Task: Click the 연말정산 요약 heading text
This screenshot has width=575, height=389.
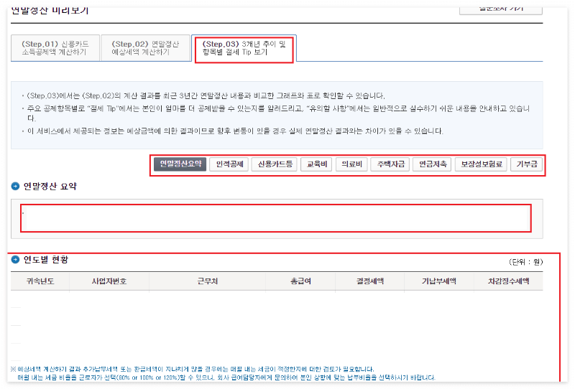Action: coord(50,186)
